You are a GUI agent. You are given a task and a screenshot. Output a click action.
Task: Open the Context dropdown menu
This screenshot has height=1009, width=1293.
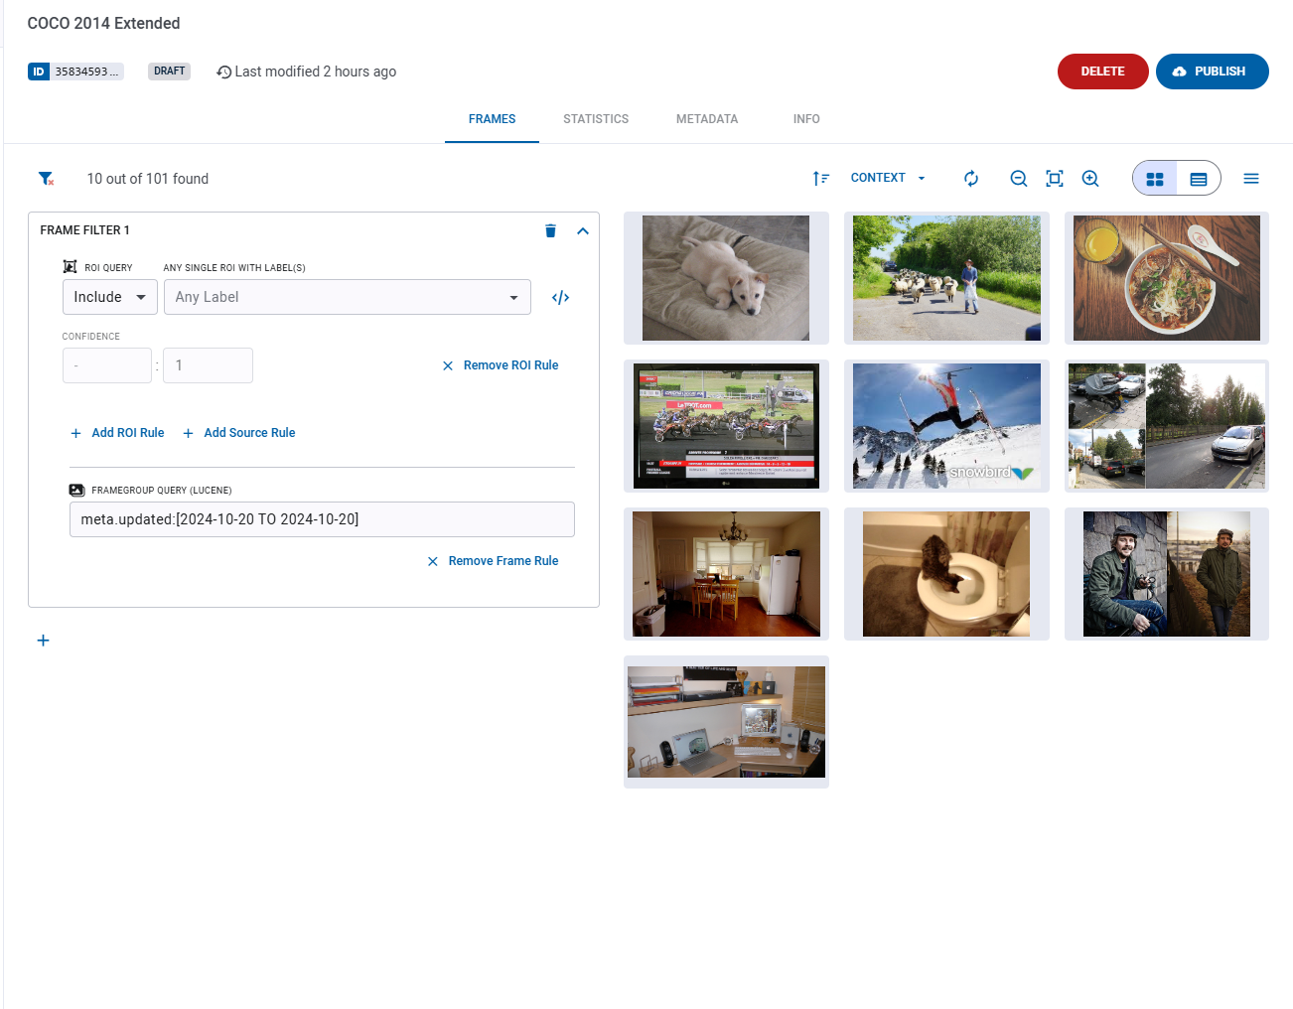click(887, 178)
